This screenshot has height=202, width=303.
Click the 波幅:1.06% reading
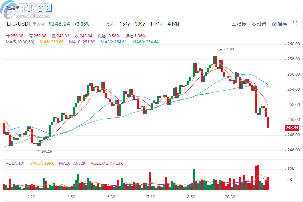[135, 36]
